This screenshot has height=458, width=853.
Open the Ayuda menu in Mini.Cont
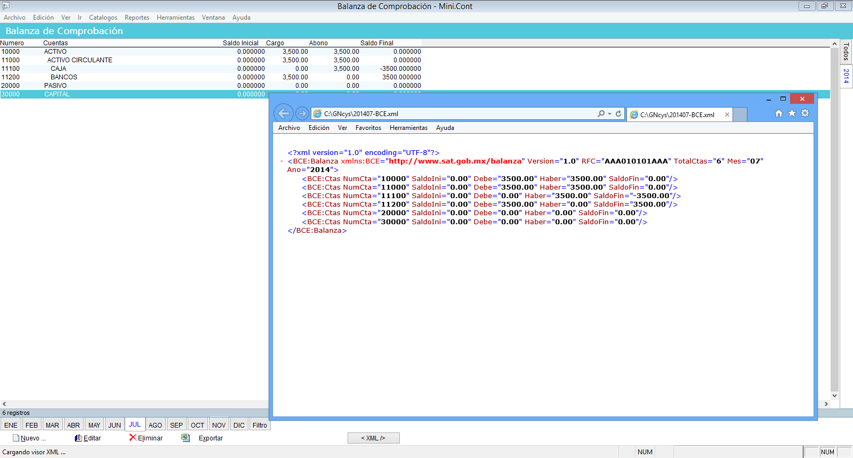[x=241, y=18]
